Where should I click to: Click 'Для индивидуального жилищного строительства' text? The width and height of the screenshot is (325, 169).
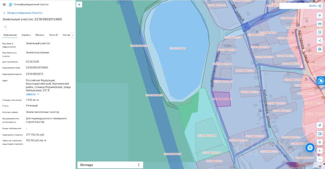tap(46, 120)
